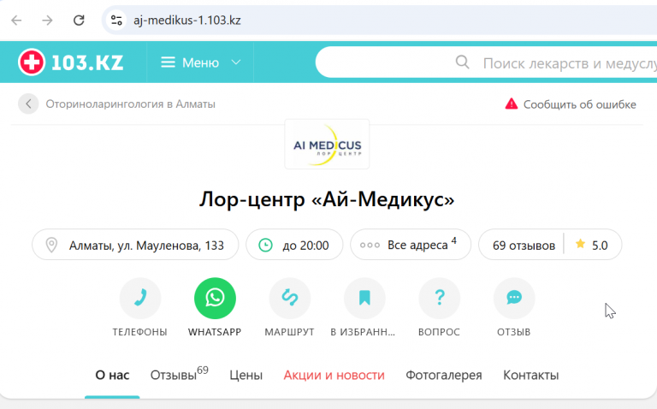The width and height of the screenshot is (657, 409).
Task: Click the map pin location icon
Action: coord(51,245)
